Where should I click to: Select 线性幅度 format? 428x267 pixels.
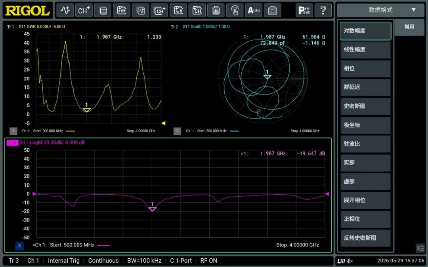pyautogui.click(x=365, y=49)
